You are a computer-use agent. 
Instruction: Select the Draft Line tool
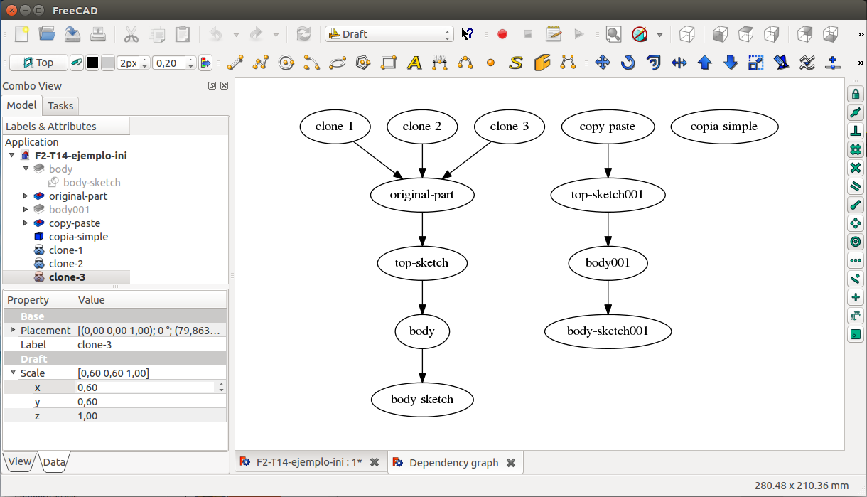(235, 63)
